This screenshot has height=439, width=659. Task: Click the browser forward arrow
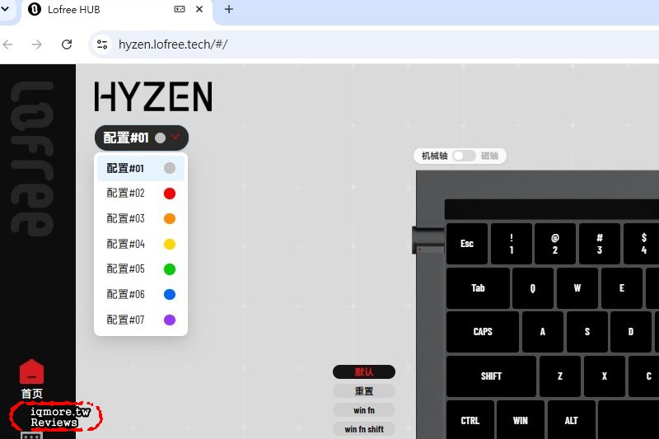click(x=37, y=44)
